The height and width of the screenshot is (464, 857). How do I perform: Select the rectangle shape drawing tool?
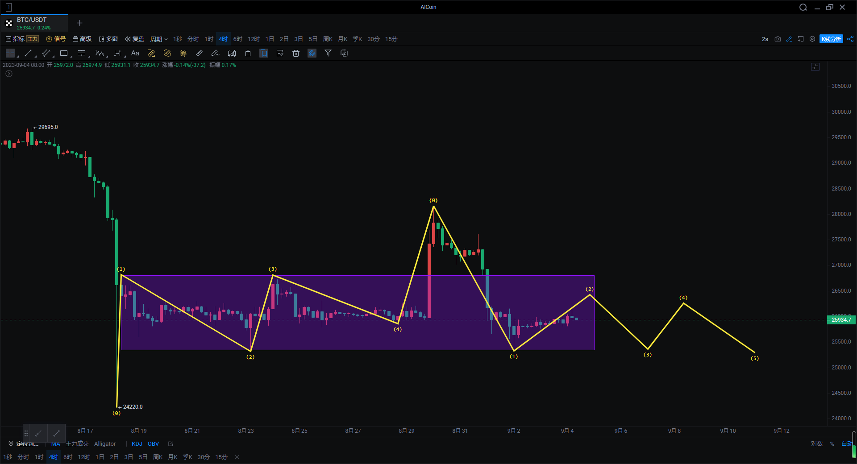coord(64,53)
